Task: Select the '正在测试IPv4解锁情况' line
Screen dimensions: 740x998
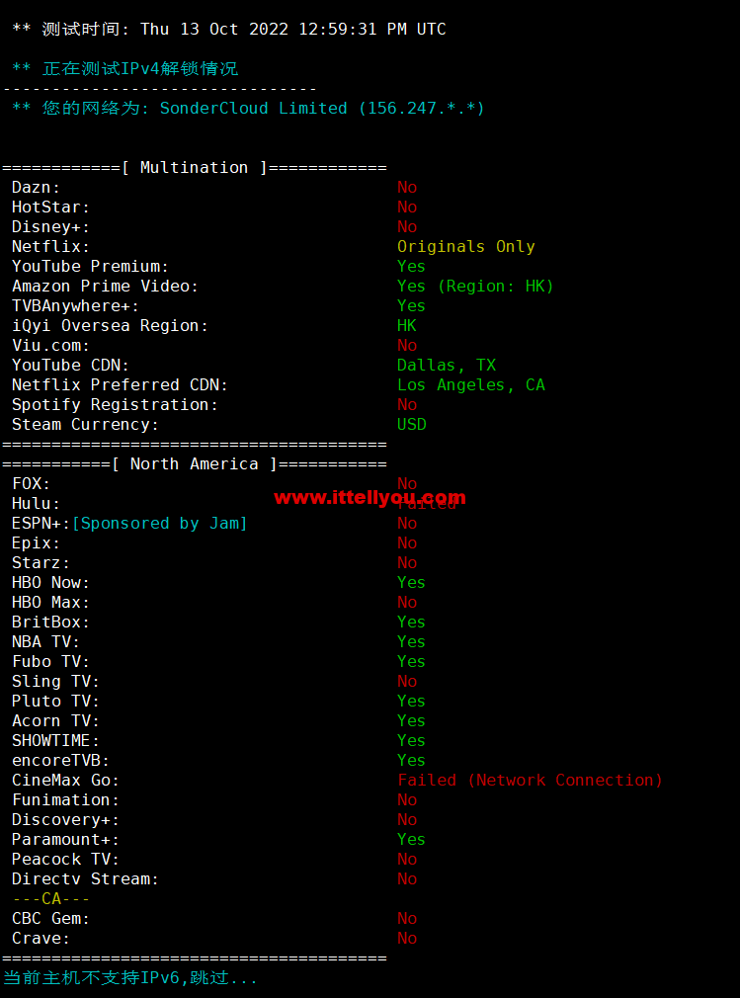Action: (x=140, y=69)
